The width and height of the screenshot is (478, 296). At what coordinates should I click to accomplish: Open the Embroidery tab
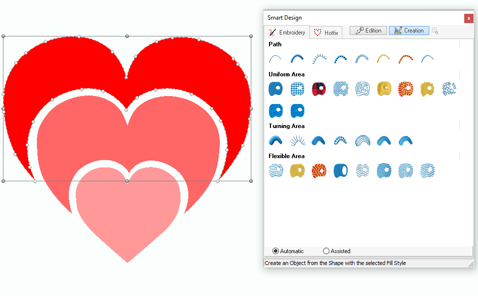coord(287,33)
